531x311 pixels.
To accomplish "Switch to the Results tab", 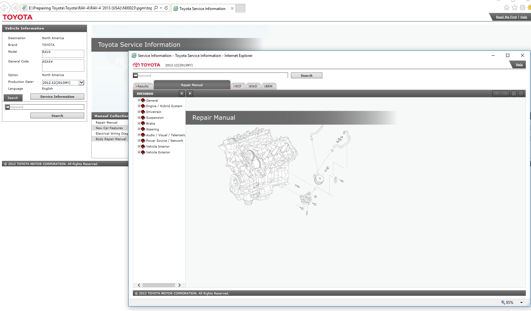I will tap(143, 86).
